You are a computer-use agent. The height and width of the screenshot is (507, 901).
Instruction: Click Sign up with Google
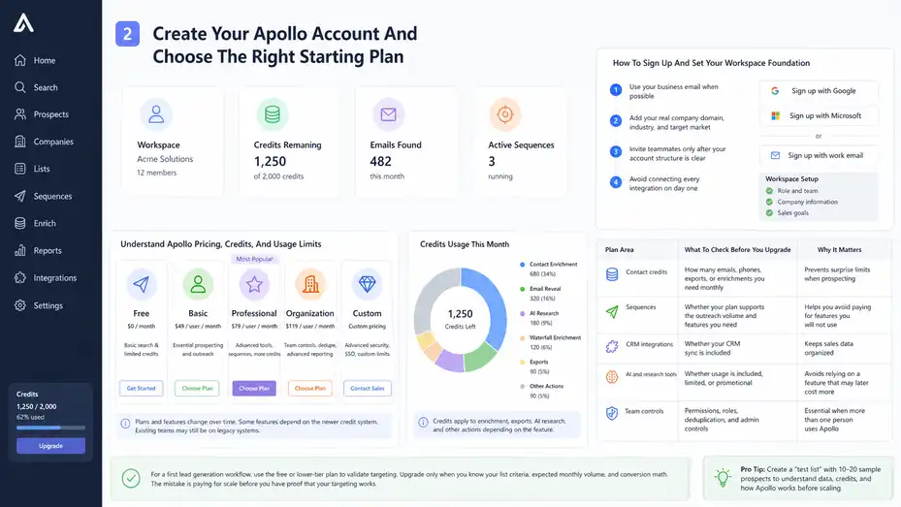pos(819,91)
